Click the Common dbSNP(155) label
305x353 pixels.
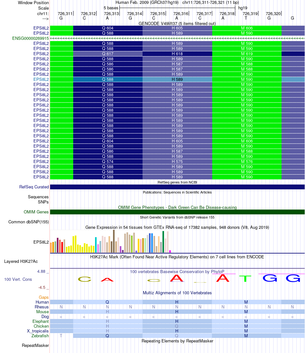29,222
